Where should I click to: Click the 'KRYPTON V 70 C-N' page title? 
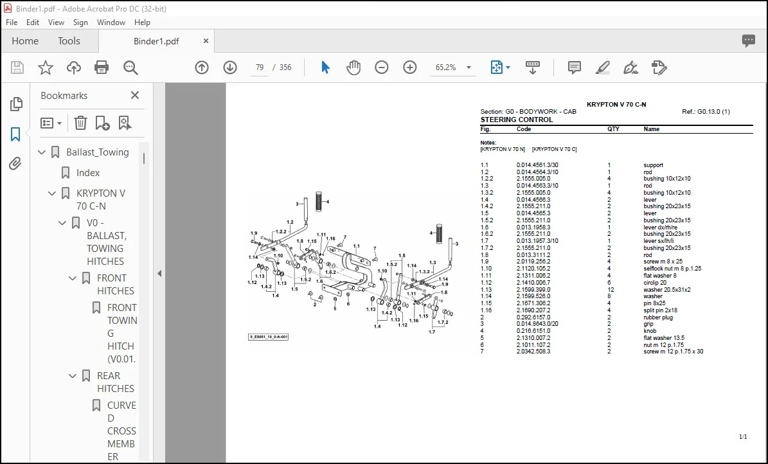point(616,104)
